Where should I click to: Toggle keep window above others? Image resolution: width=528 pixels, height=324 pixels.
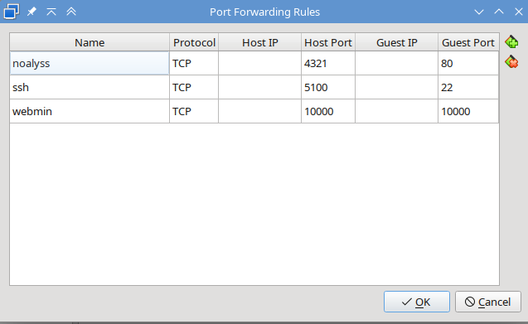pyautogui.click(x=51, y=12)
